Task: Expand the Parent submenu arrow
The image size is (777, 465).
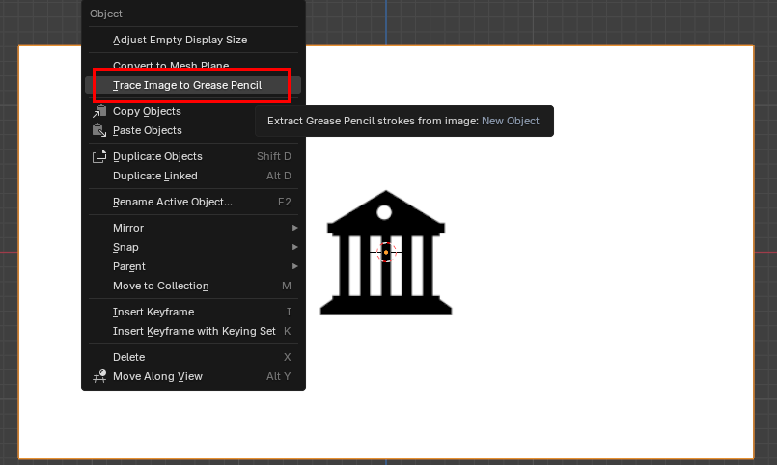Action: 294,266
